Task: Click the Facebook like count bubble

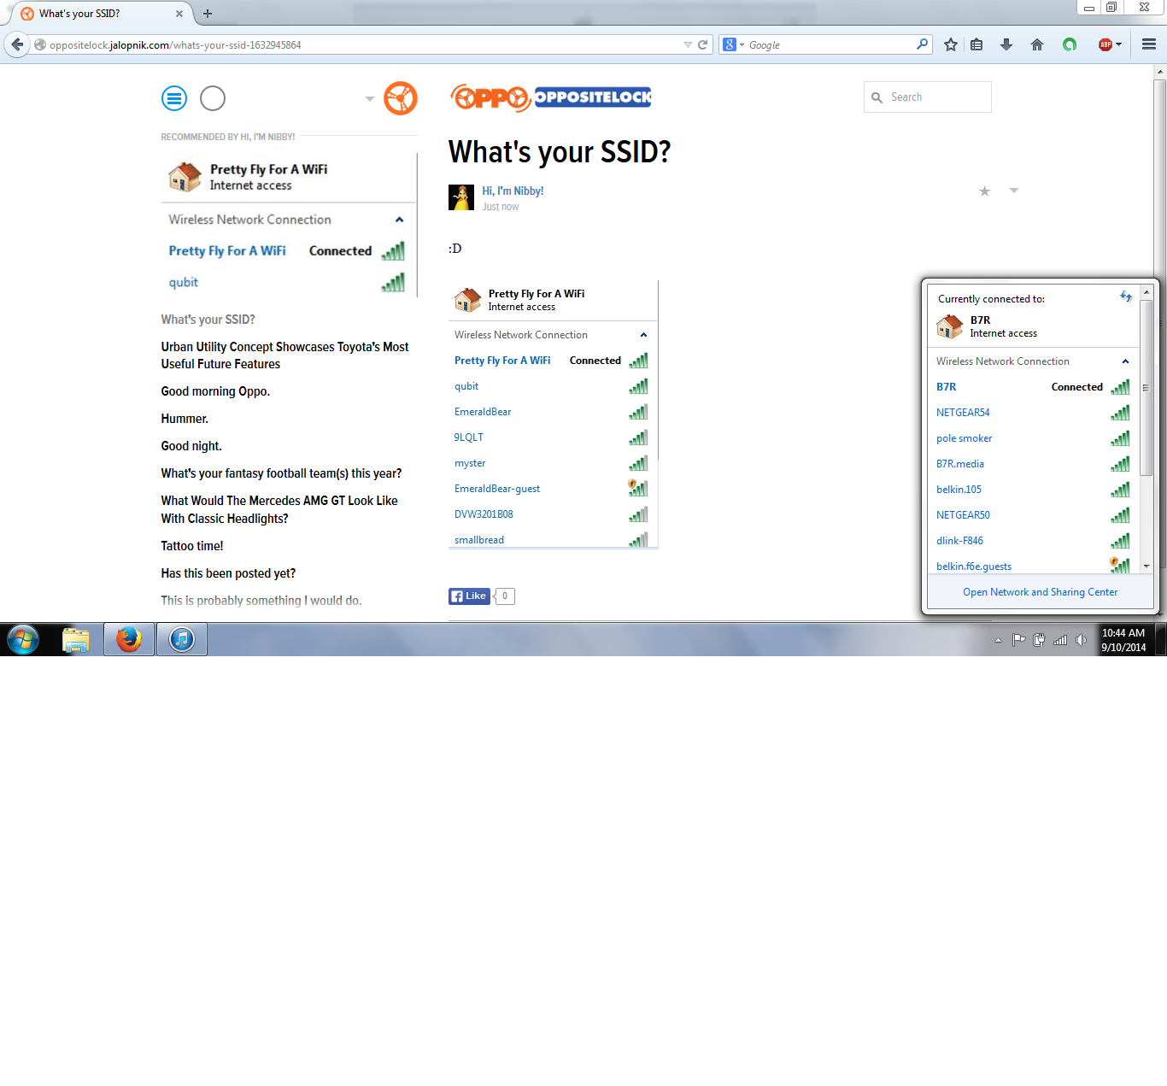Action: tap(505, 596)
